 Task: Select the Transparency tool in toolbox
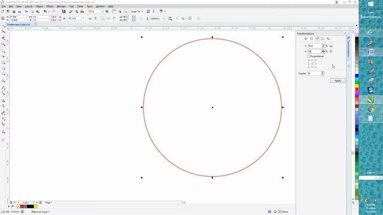[x=3, y=106]
